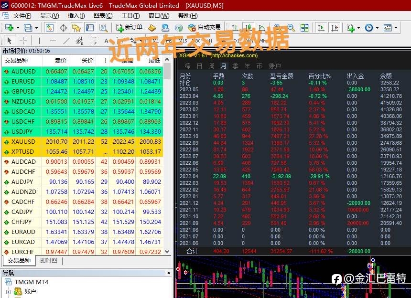Expand the profiles dropdown arrow
The width and height of the screenshot is (411, 298).
coord(36,28)
